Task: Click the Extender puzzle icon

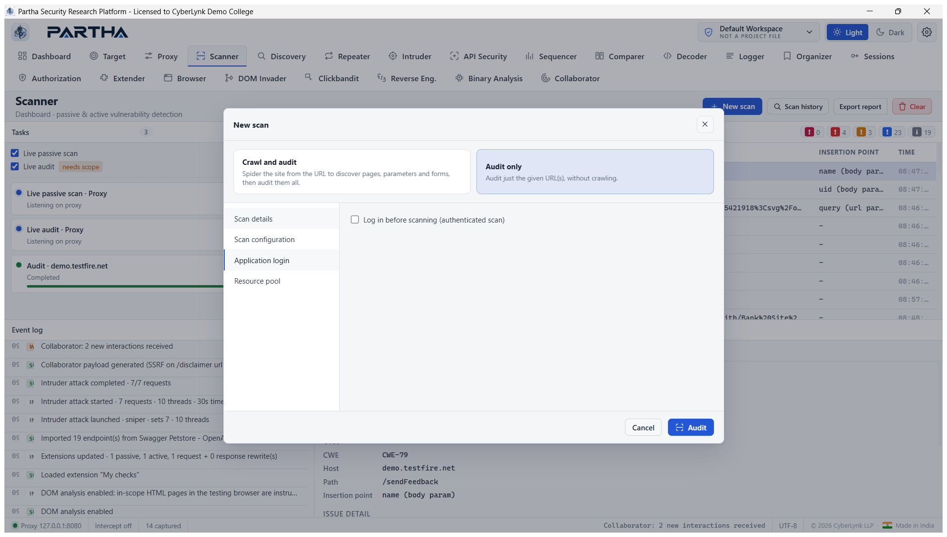Action: pos(104,78)
